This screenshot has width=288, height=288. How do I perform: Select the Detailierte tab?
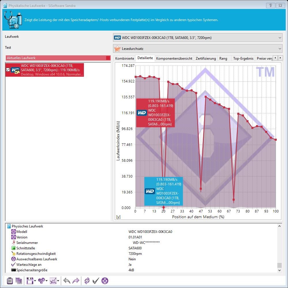pyautogui.click(x=145, y=58)
